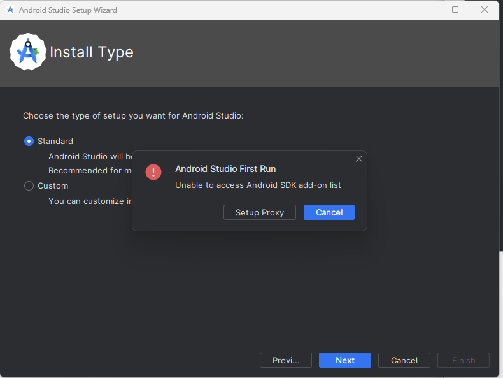Go back with the Previous button
This screenshot has width=503, height=378.
[286, 360]
